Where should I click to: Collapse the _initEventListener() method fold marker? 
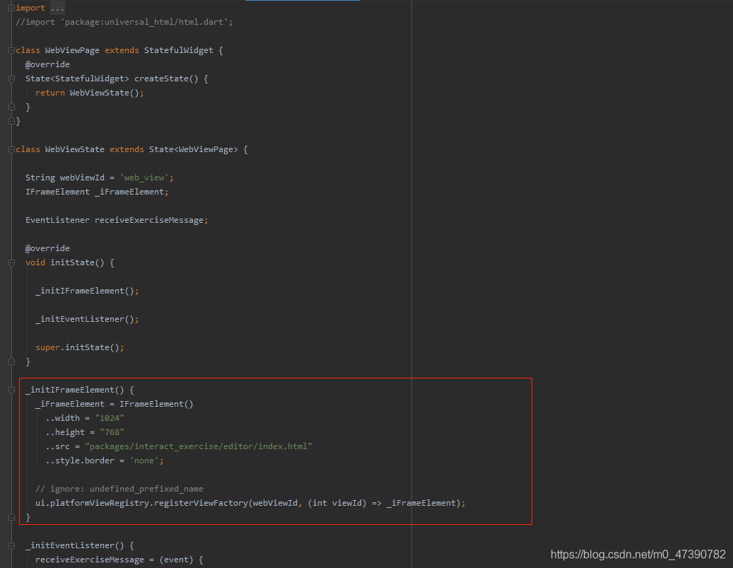tap(12, 545)
